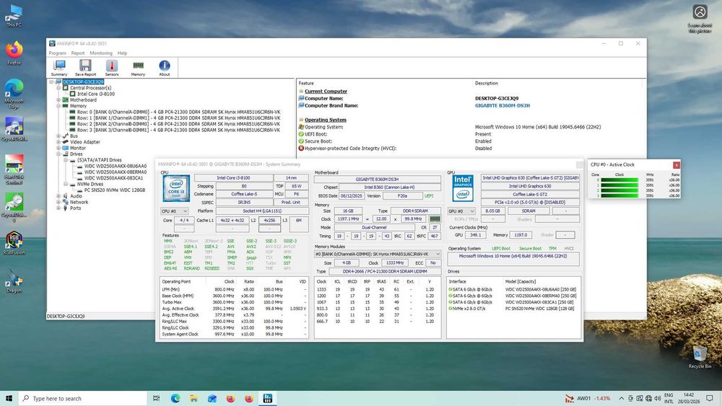Open the Monitoring menu
Screen dimensions: 722x406
point(101,53)
